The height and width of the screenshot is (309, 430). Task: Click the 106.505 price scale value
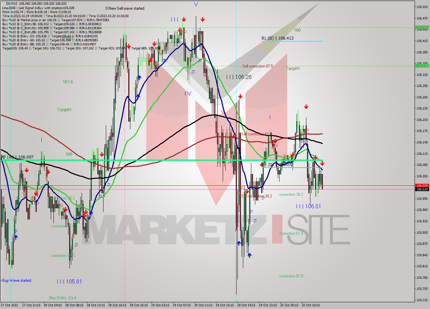[422, 7]
